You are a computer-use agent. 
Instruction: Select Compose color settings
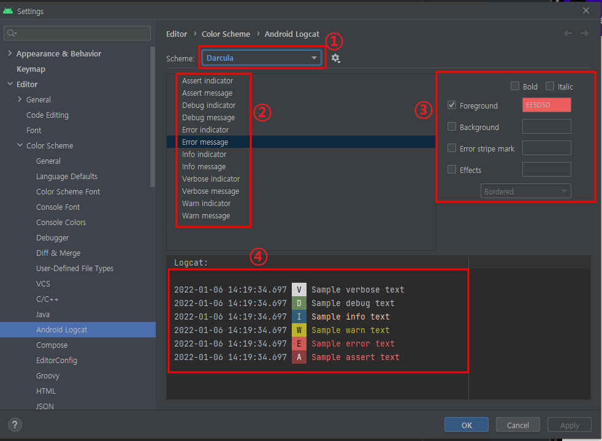click(x=52, y=345)
